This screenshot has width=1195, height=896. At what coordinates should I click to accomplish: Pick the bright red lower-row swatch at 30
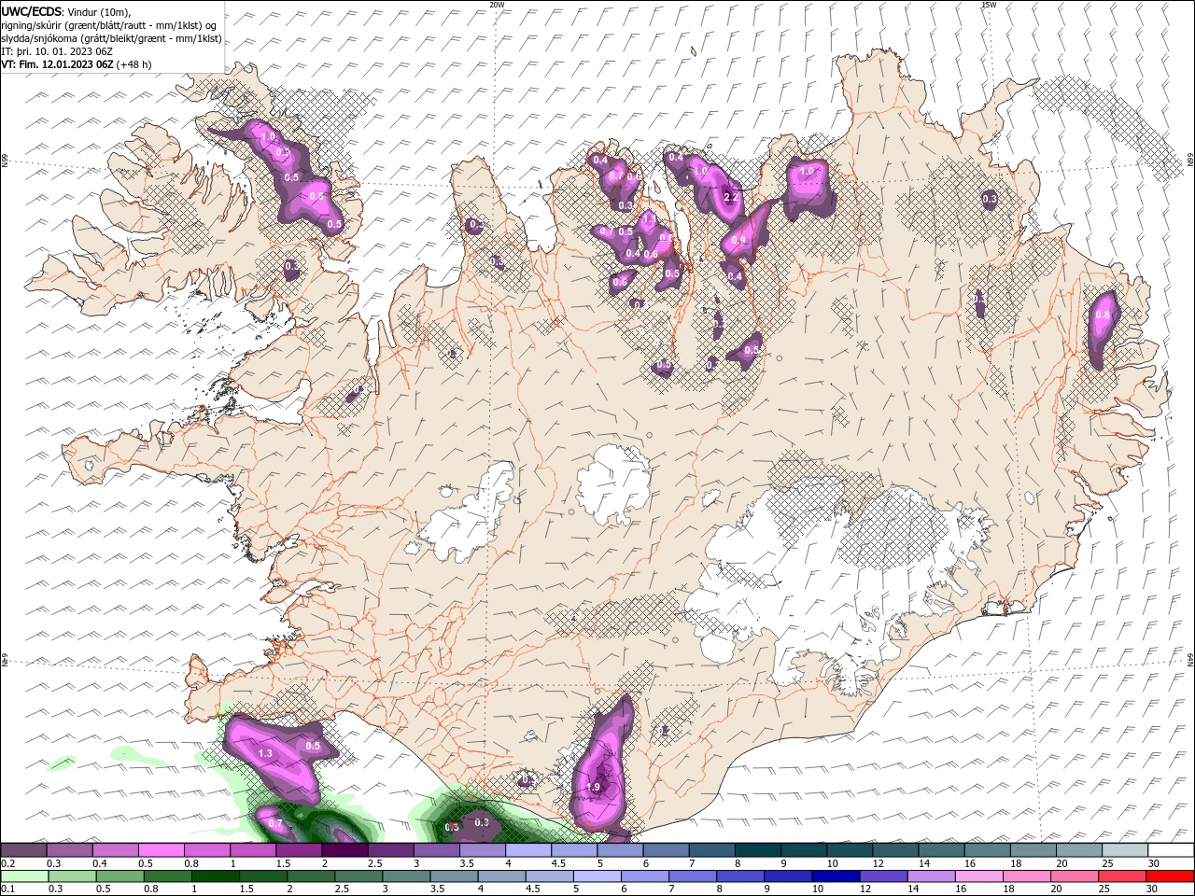(1169, 876)
